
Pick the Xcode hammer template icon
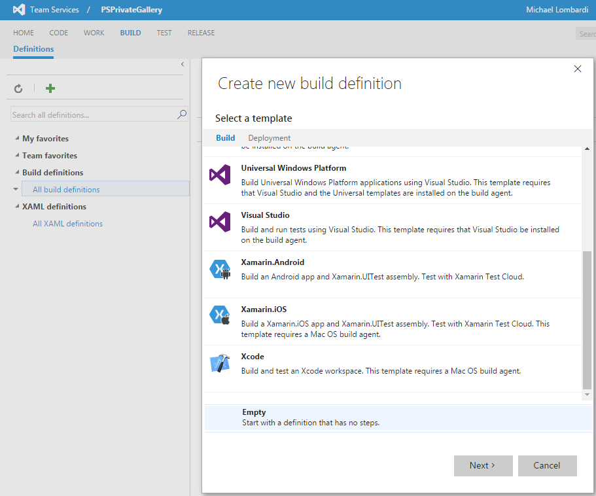click(x=220, y=363)
